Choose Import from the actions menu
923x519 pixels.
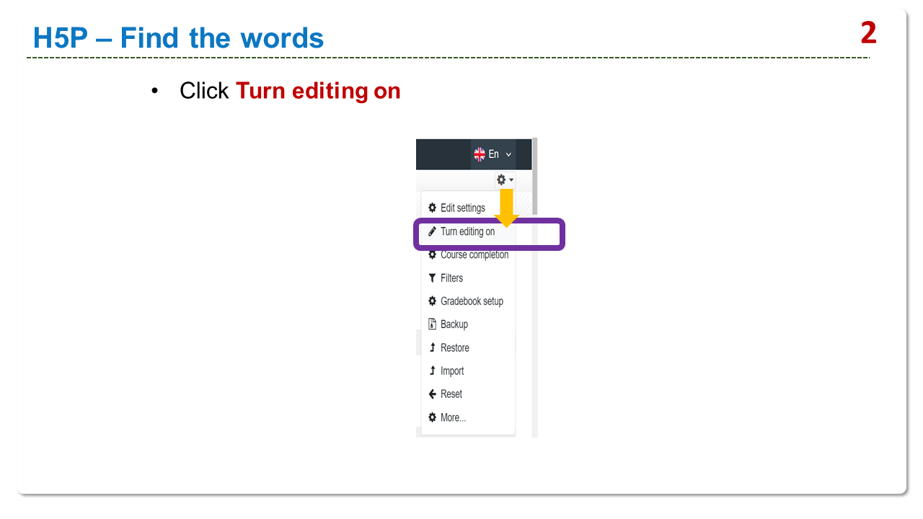452,371
